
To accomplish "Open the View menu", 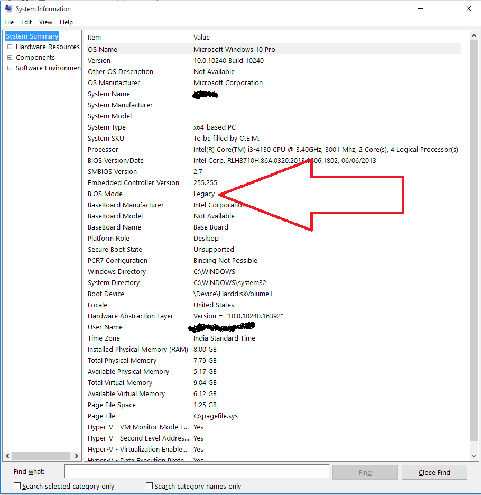I will pos(45,22).
